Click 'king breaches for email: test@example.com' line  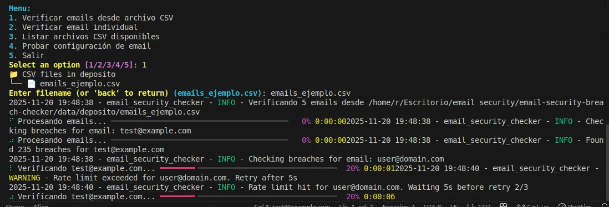click(x=100, y=131)
